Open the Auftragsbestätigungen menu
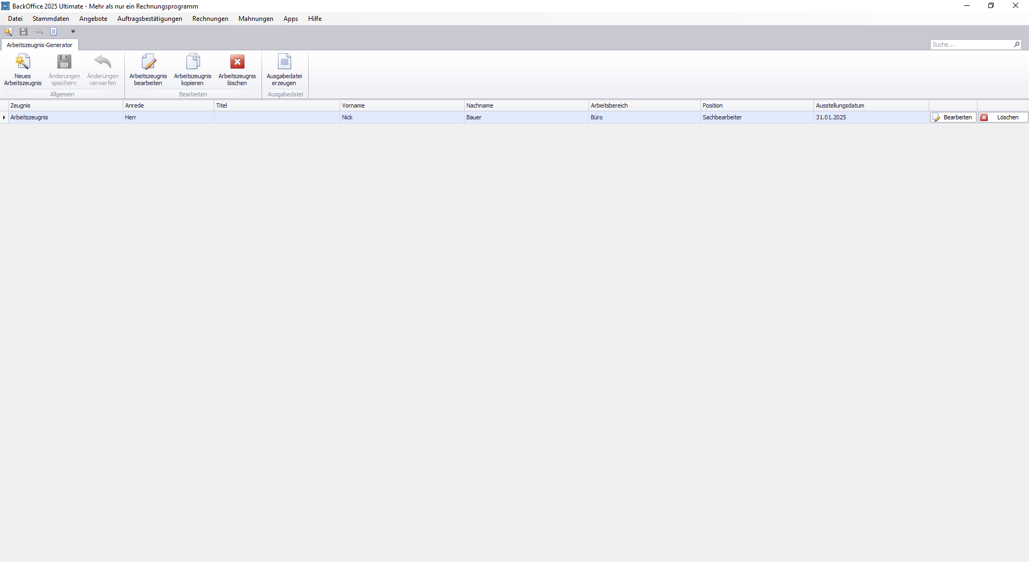 pos(150,19)
